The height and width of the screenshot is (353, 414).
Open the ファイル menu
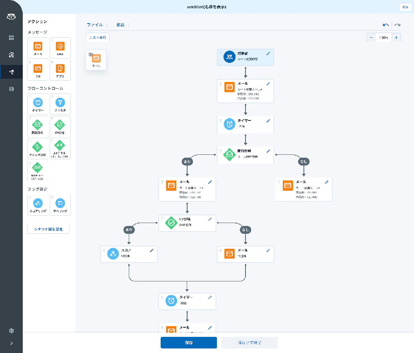point(94,25)
